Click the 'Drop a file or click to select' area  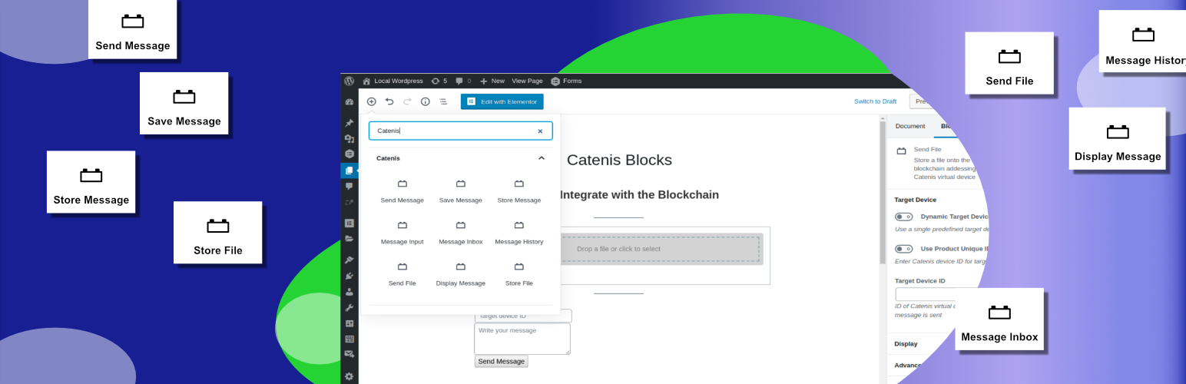(x=660, y=249)
